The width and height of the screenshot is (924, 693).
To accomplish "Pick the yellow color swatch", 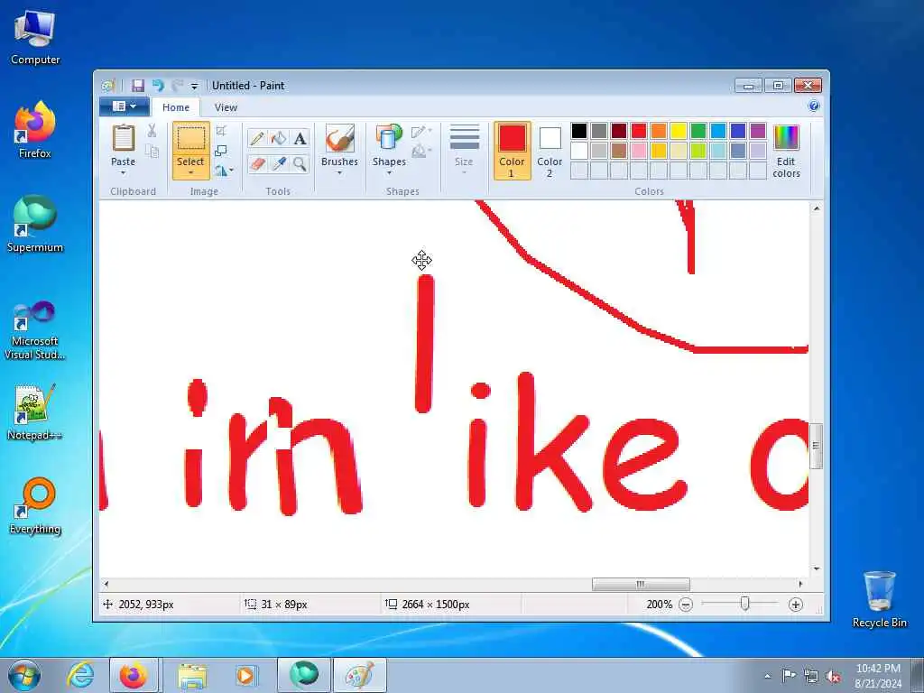I will point(679,130).
